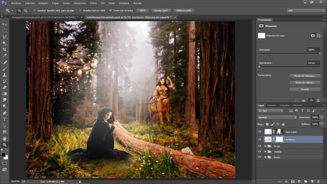Add a layer mask from Layers panel footer
This screenshot has width=327, height=184.
293,182
